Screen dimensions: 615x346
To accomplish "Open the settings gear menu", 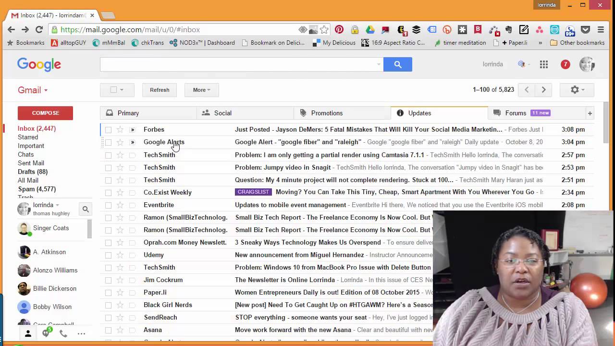I will click(577, 90).
